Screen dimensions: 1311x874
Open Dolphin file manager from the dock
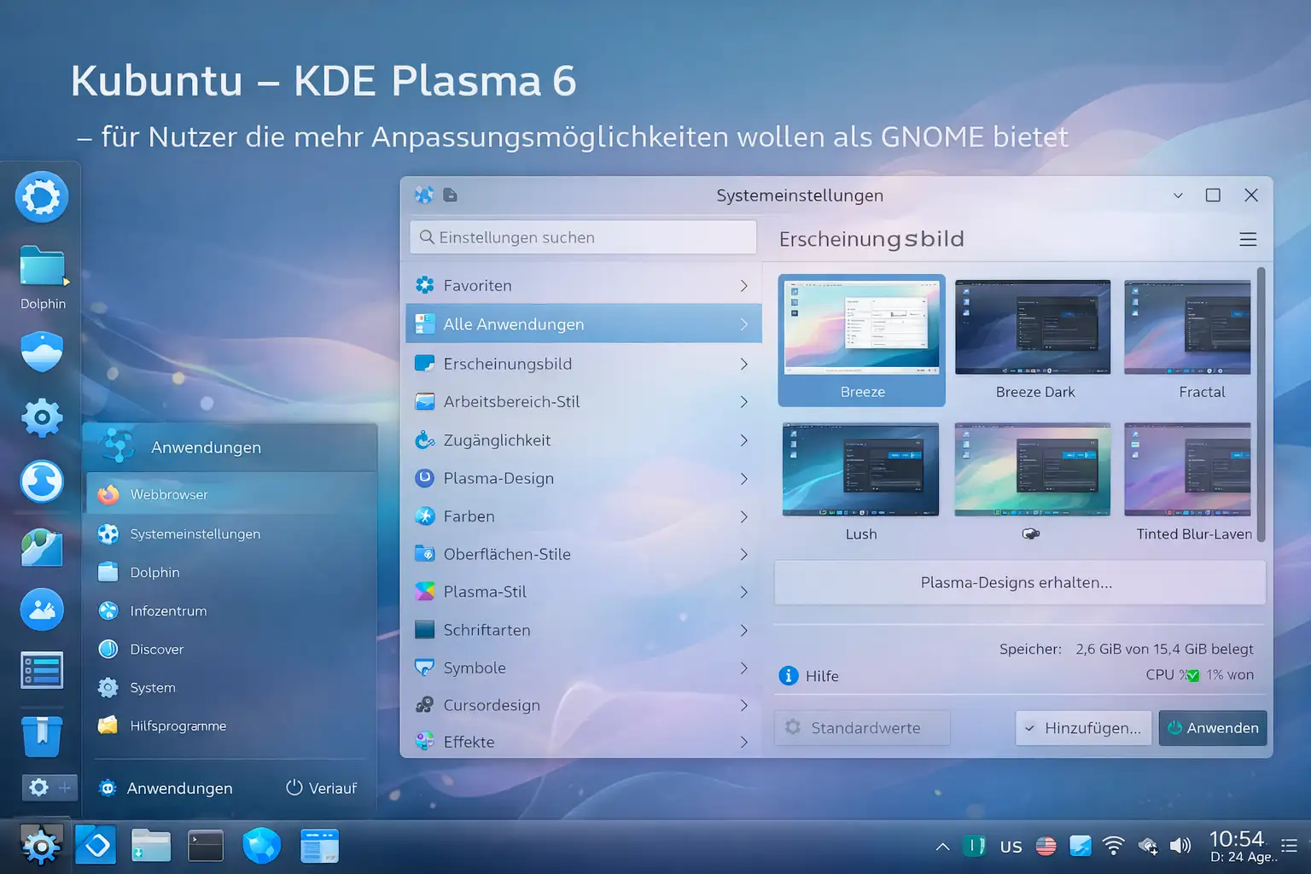(42, 267)
